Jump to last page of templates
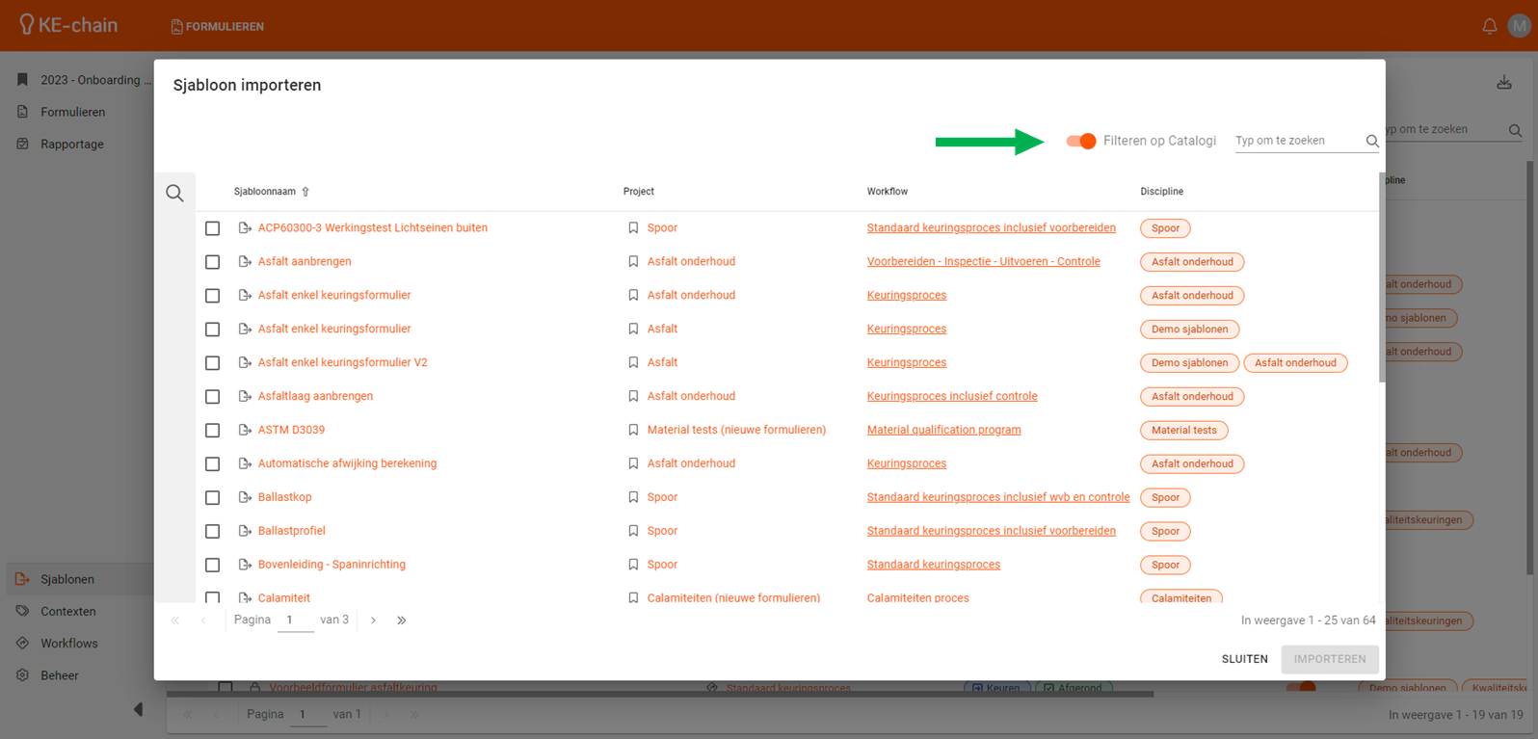This screenshot has height=739, width=1538. coord(401,620)
